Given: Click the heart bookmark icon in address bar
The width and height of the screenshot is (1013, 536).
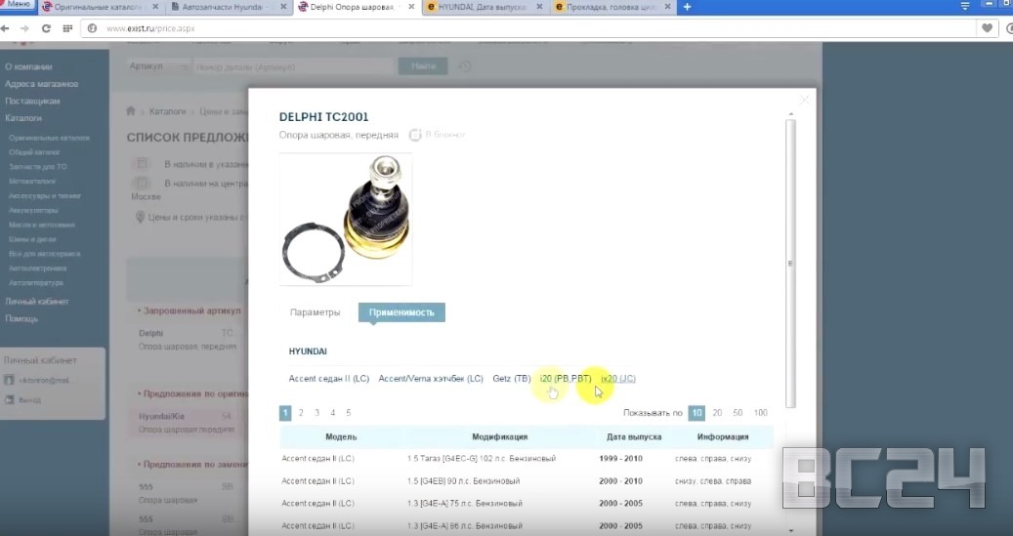Looking at the screenshot, I should [x=988, y=28].
